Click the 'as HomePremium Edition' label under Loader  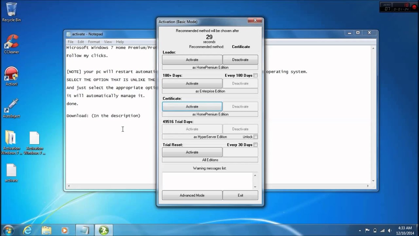(x=210, y=68)
